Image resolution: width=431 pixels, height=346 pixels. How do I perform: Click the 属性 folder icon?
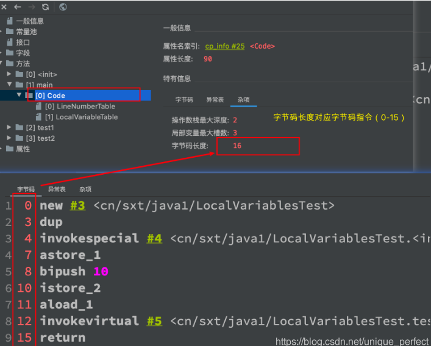coord(10,149)
